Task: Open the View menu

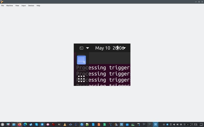Action: coord(17,6)
